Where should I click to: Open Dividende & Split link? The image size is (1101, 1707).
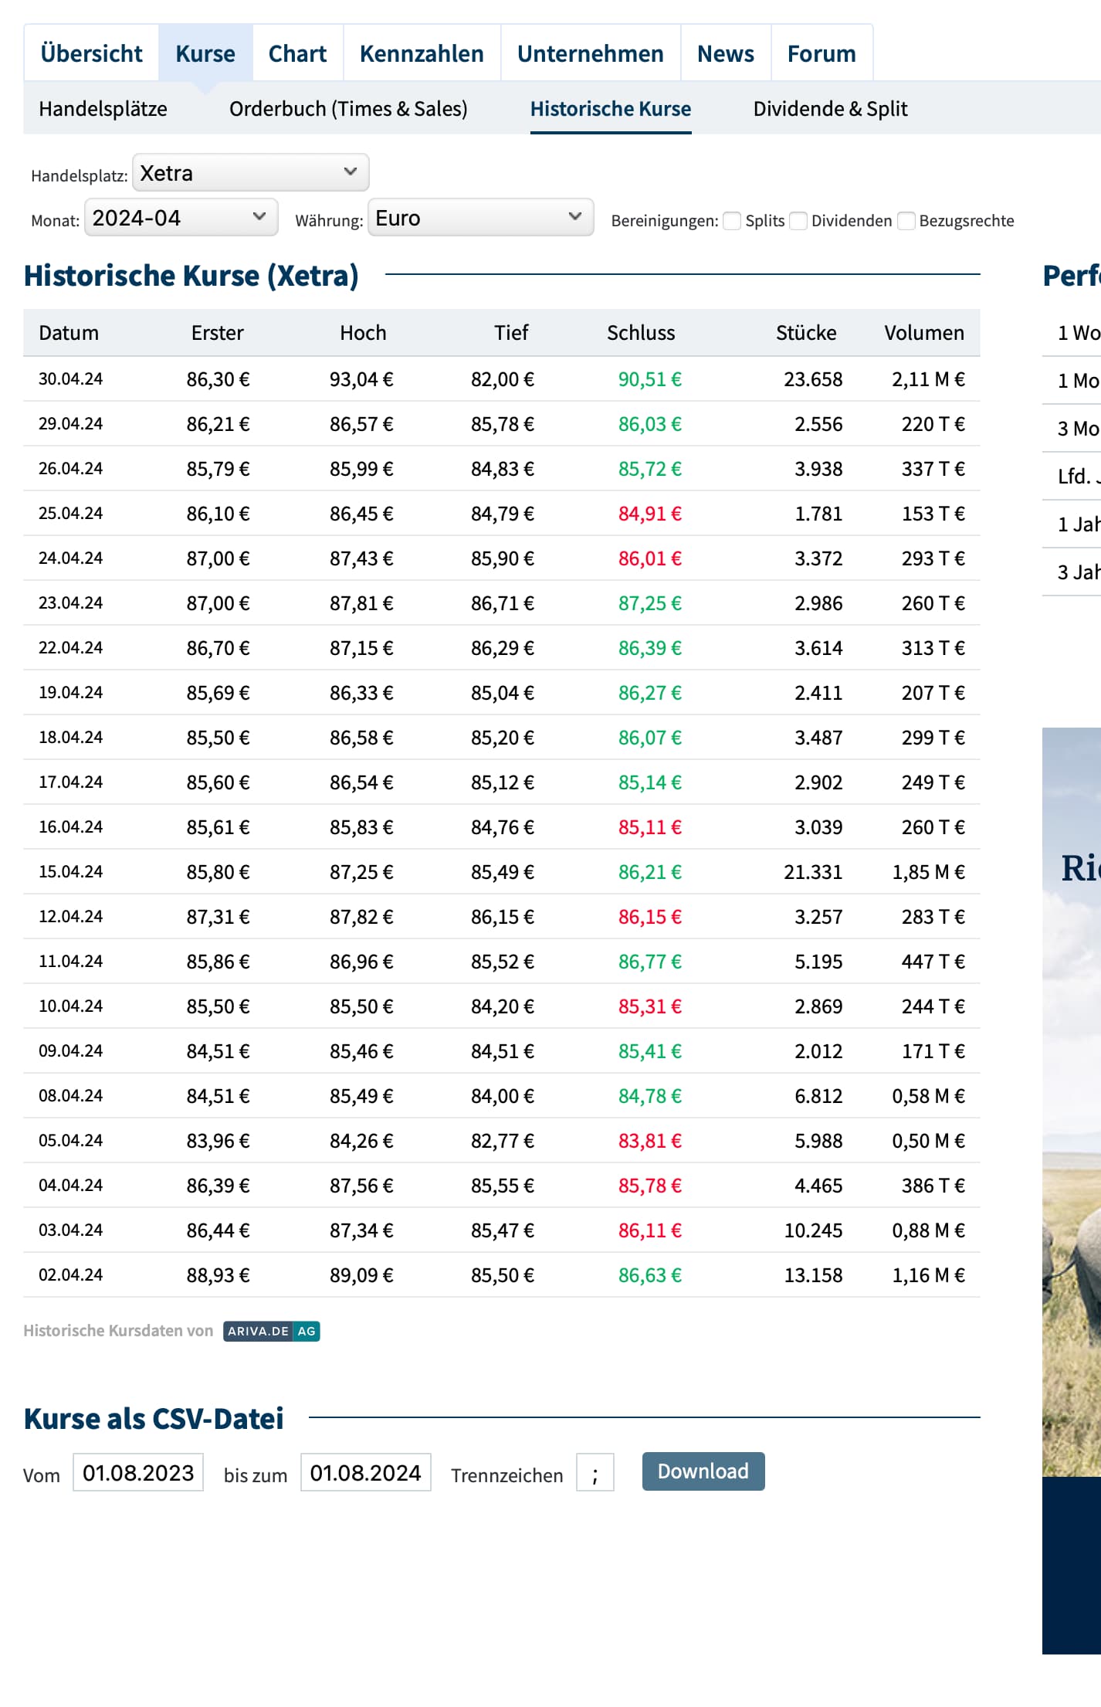(x=831, y=109)
